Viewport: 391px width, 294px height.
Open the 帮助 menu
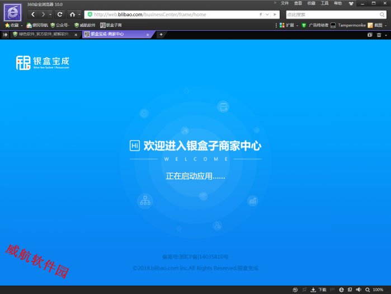click(x=338, y=3)
